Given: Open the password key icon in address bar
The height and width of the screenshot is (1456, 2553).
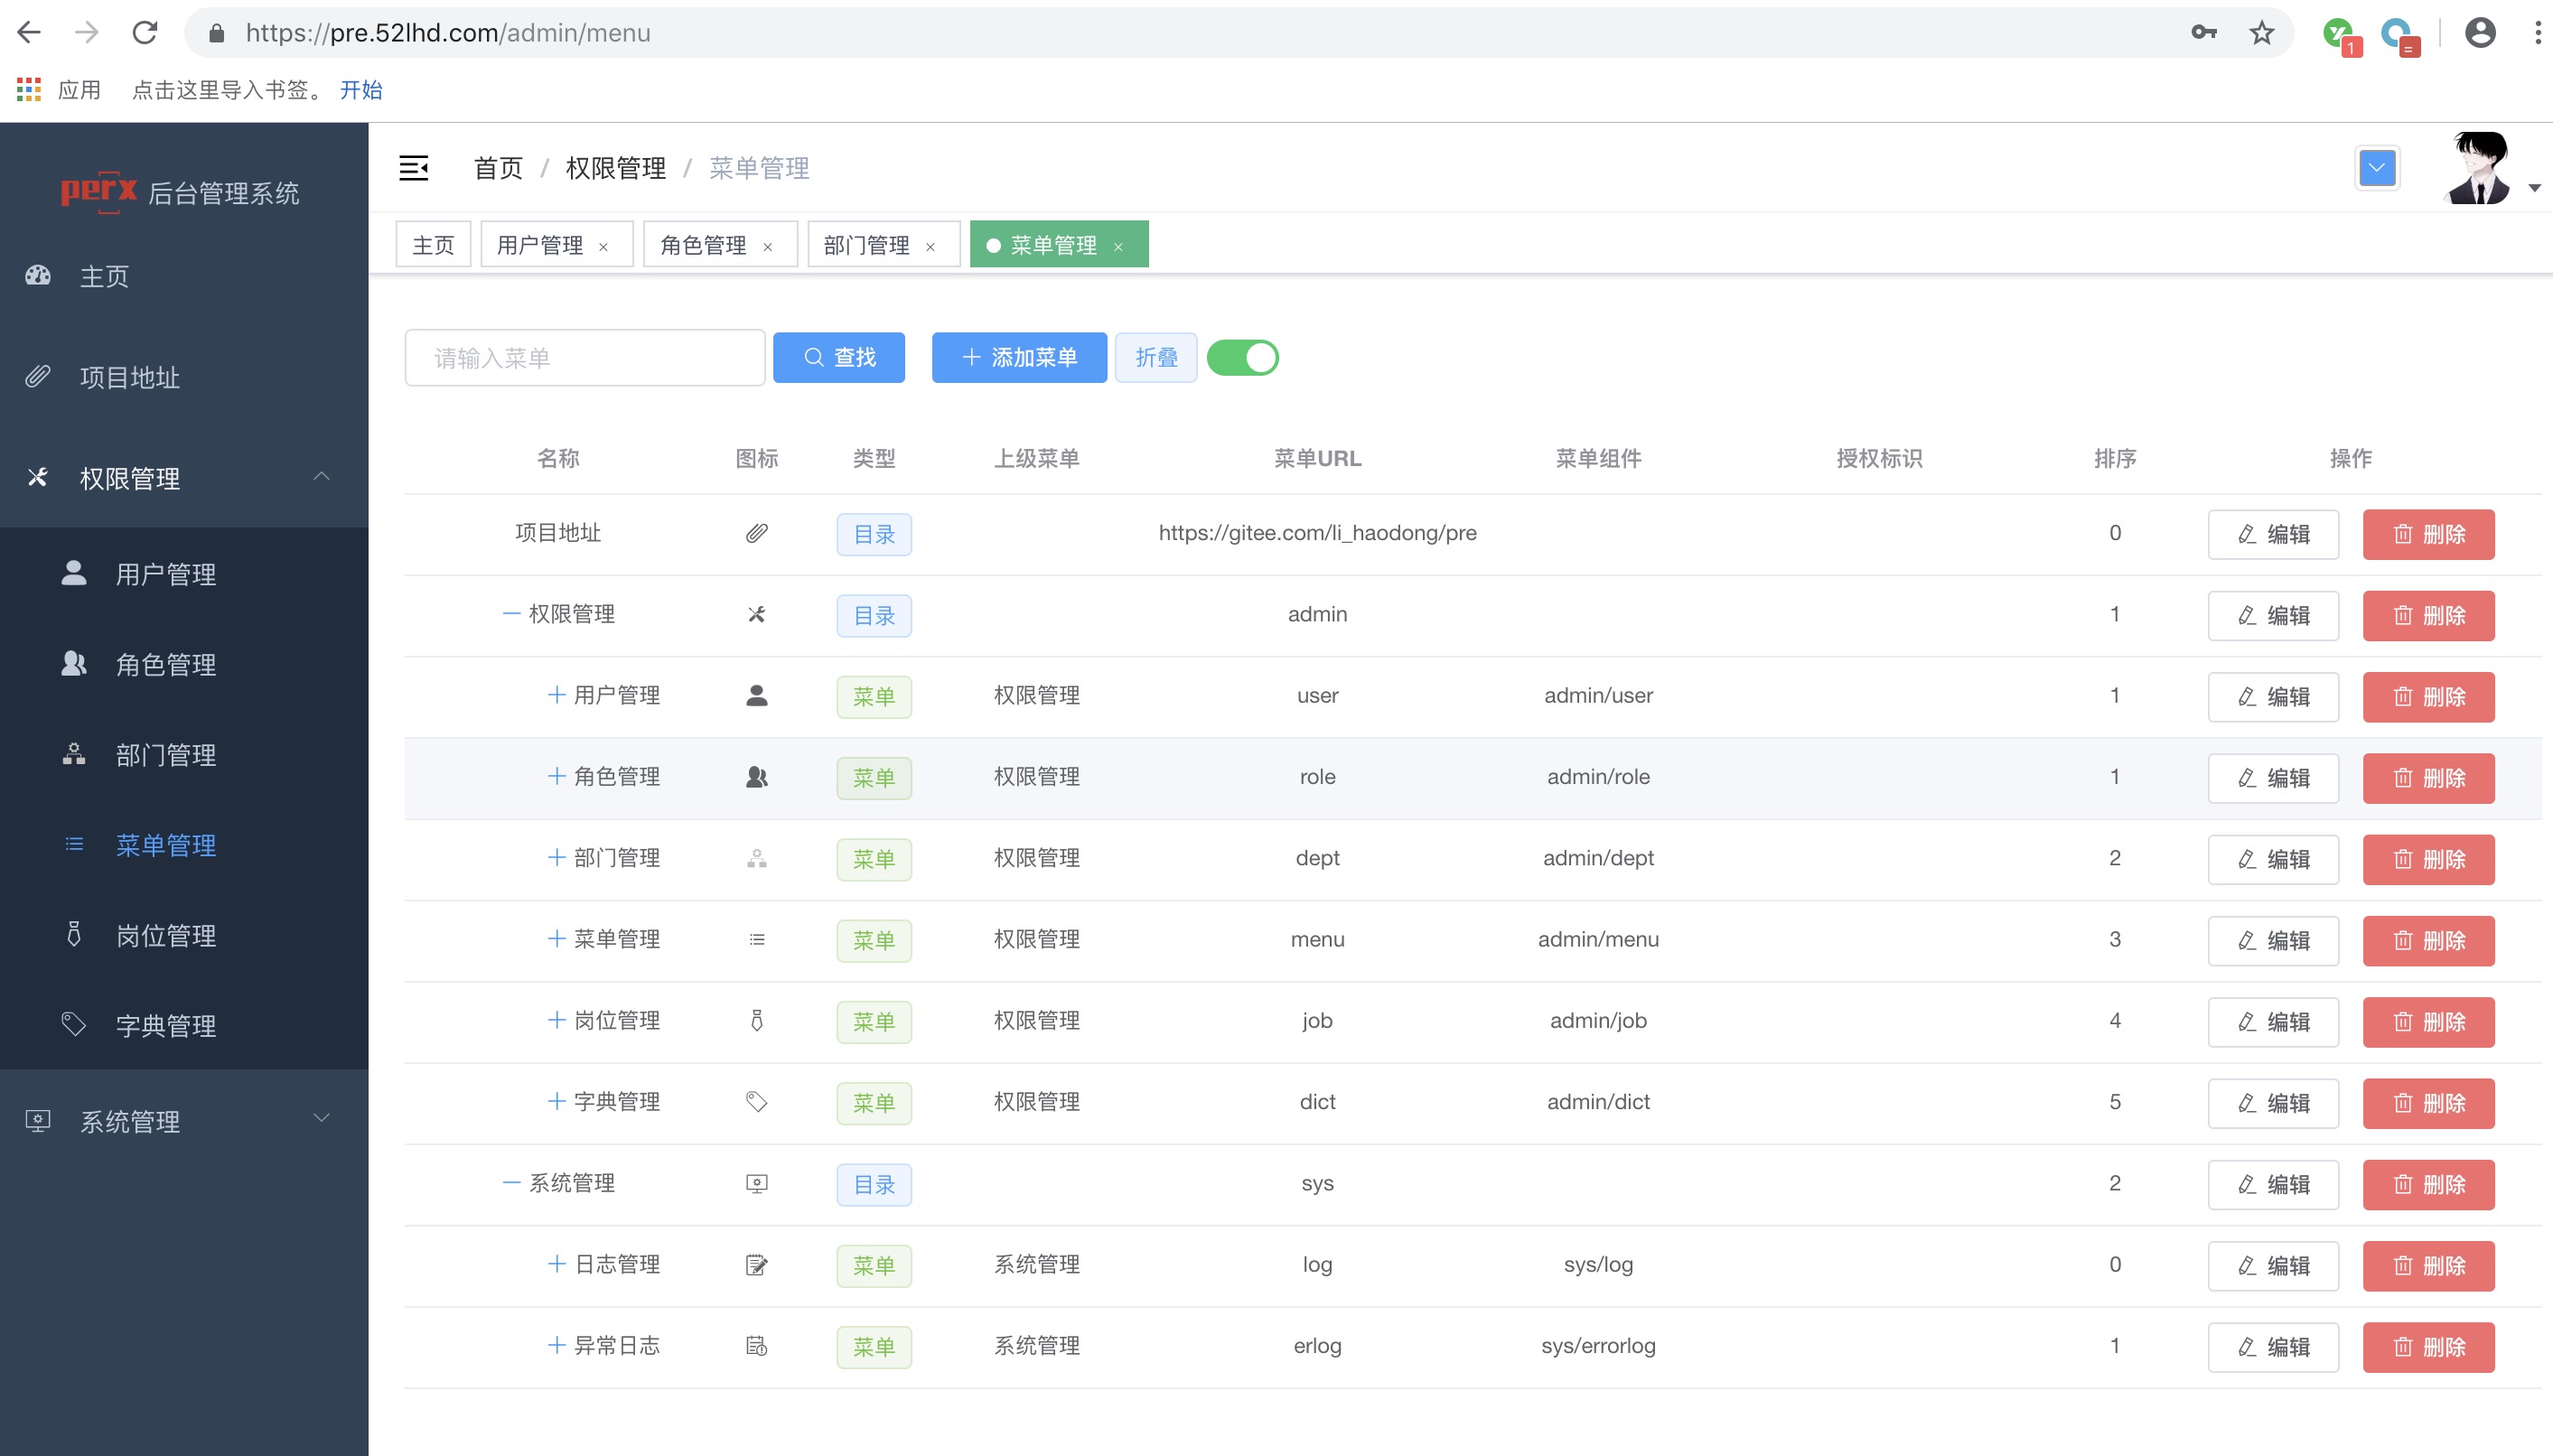Looking at the screenshot, I should (2203, 33).
